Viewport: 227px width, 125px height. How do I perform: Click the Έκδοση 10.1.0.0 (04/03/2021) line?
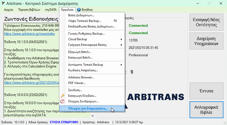click(x=26, y=42)
